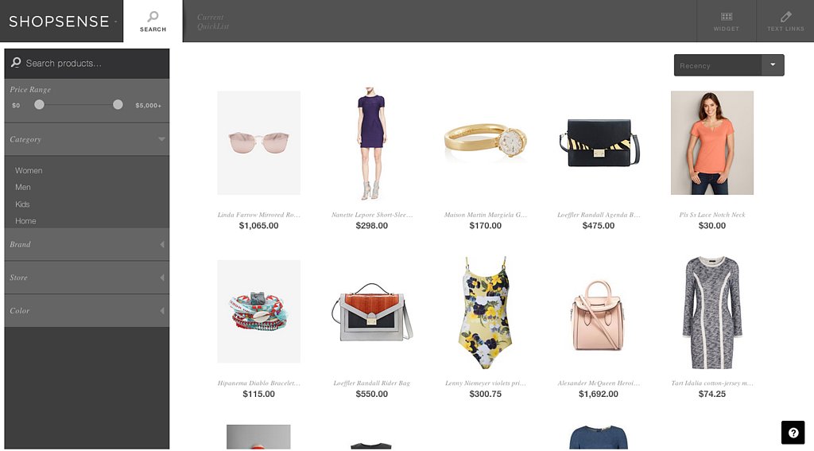Select the Men category
Viewport: 814px width, 451px height.
pyautogui.click(x=23, y=187)
